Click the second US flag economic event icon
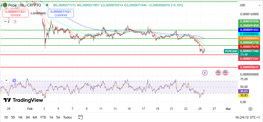 (x=225, y=73)
